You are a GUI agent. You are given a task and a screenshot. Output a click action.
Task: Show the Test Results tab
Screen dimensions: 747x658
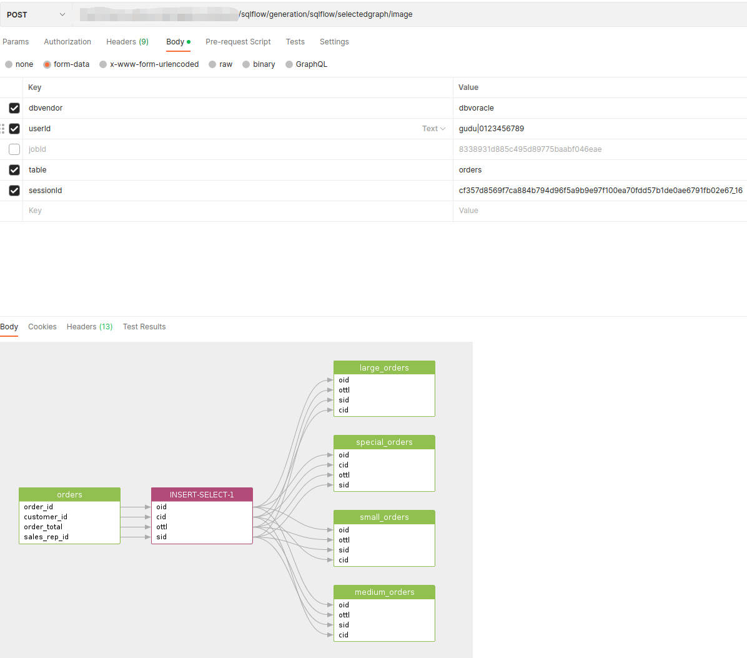pos(144,327)
